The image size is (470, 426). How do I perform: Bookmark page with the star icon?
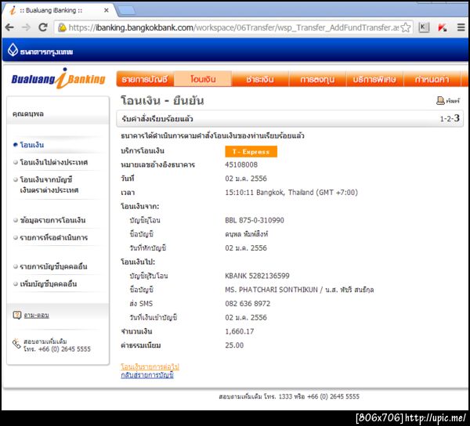point(406,27)
